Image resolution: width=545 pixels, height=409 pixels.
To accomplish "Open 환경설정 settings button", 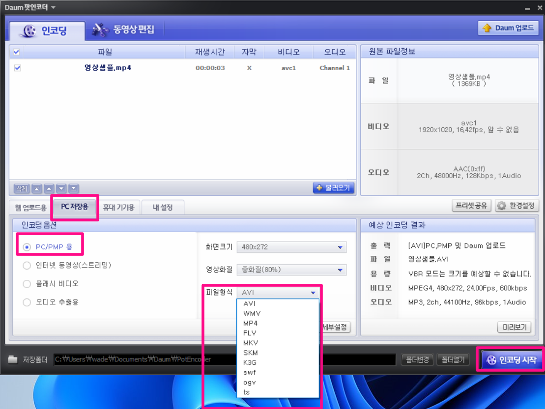I will pos(516,206).
